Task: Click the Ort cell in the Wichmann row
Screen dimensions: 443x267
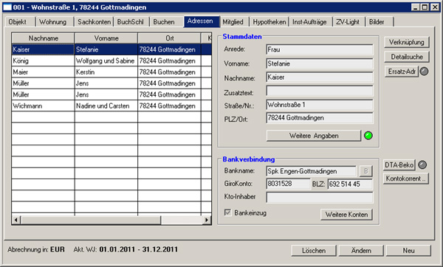Action: [x=170, y=105]
